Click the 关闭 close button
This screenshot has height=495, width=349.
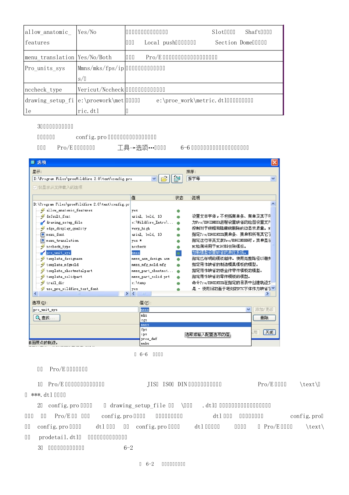point(269,332)
